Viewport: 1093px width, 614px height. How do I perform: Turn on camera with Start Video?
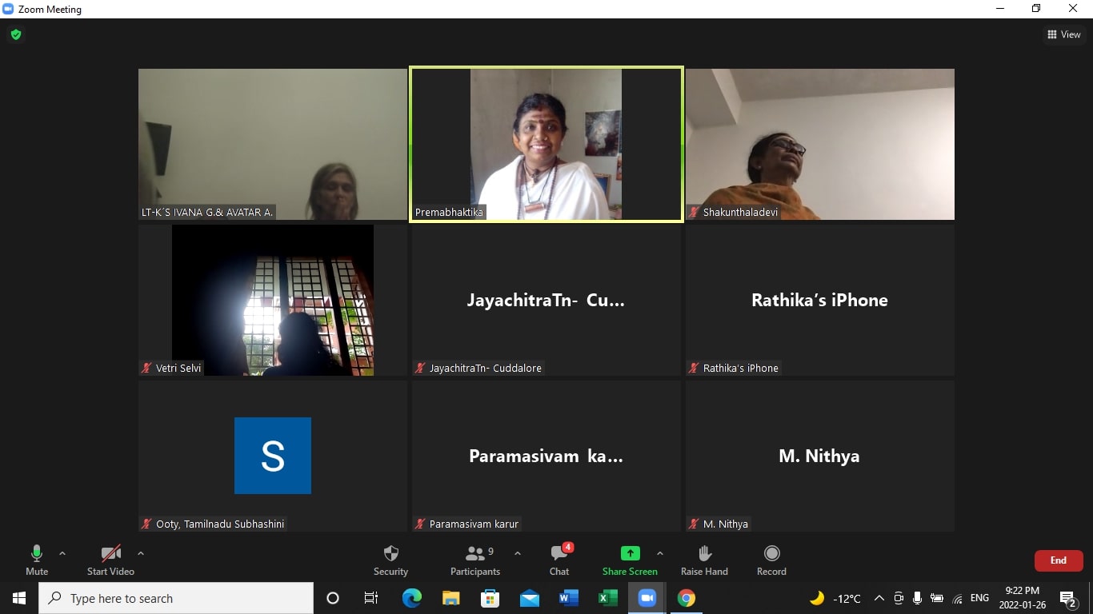point(110,560)
